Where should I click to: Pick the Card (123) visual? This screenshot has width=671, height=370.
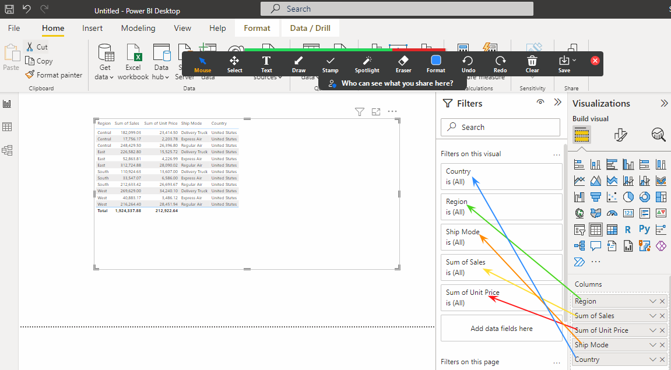628,213
